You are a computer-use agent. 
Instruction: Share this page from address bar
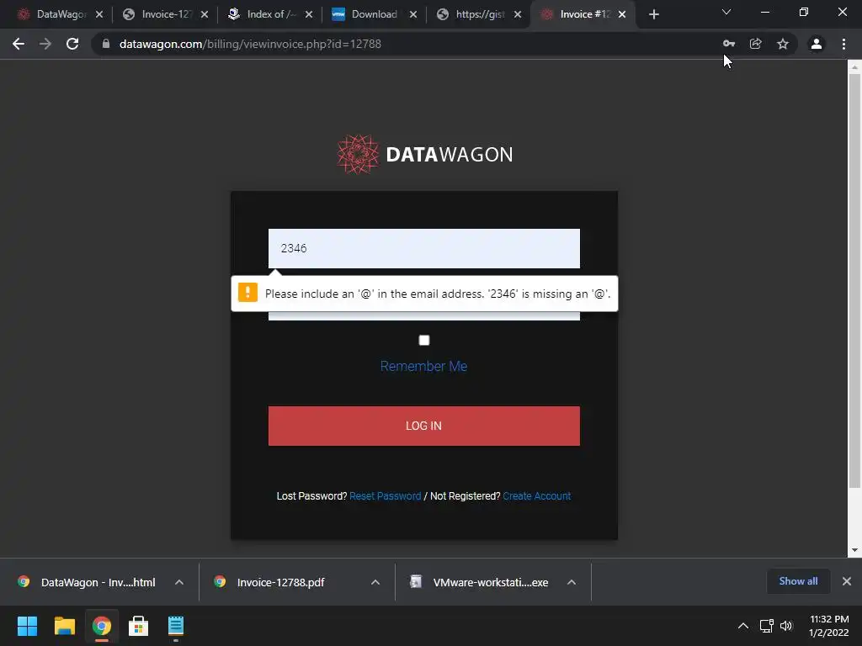(x=755, y=44)
